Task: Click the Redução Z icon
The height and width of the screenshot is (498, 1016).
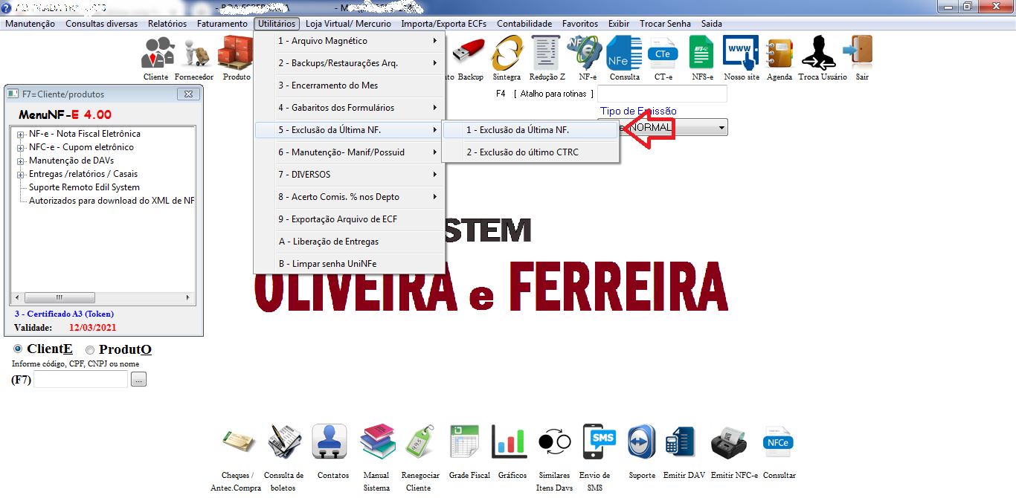Action: click(547, 54)
